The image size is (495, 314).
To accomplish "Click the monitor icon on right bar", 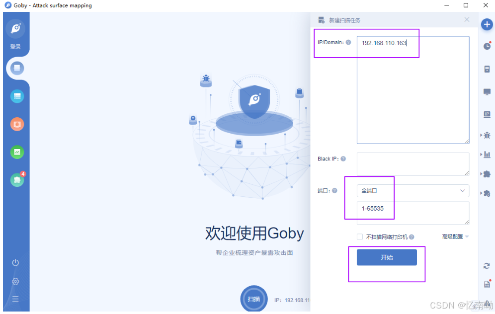I will tap(487, 92).
